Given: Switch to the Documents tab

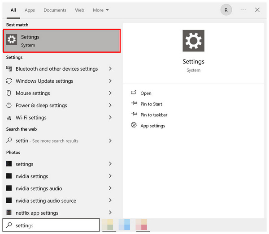Looking at the screenshot, I should 55,10.
